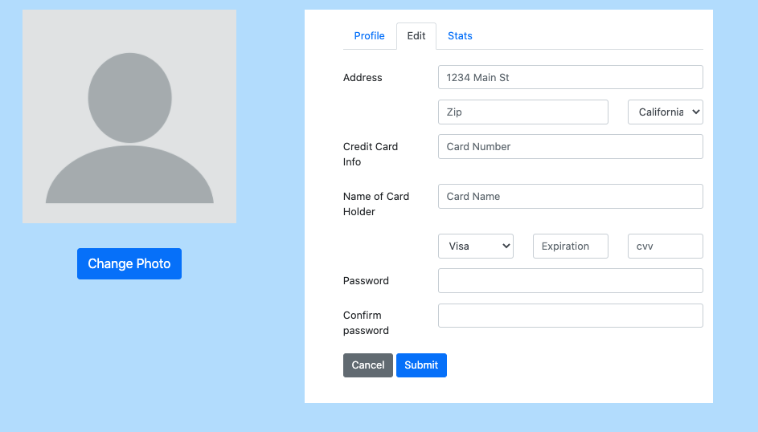Click the Change Photo button
The height and width of the screenshot is (432, 758).
coord(129,263)
